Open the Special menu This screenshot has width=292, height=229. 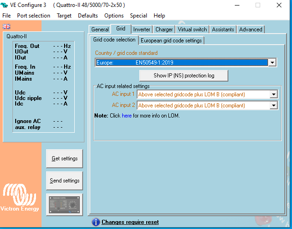138,16
